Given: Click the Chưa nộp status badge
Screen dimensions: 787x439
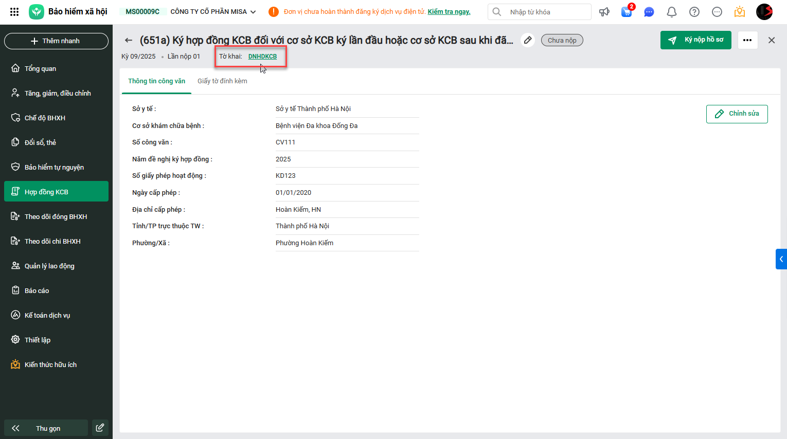Looking at the screenshot, I should (x=562, y=40).
